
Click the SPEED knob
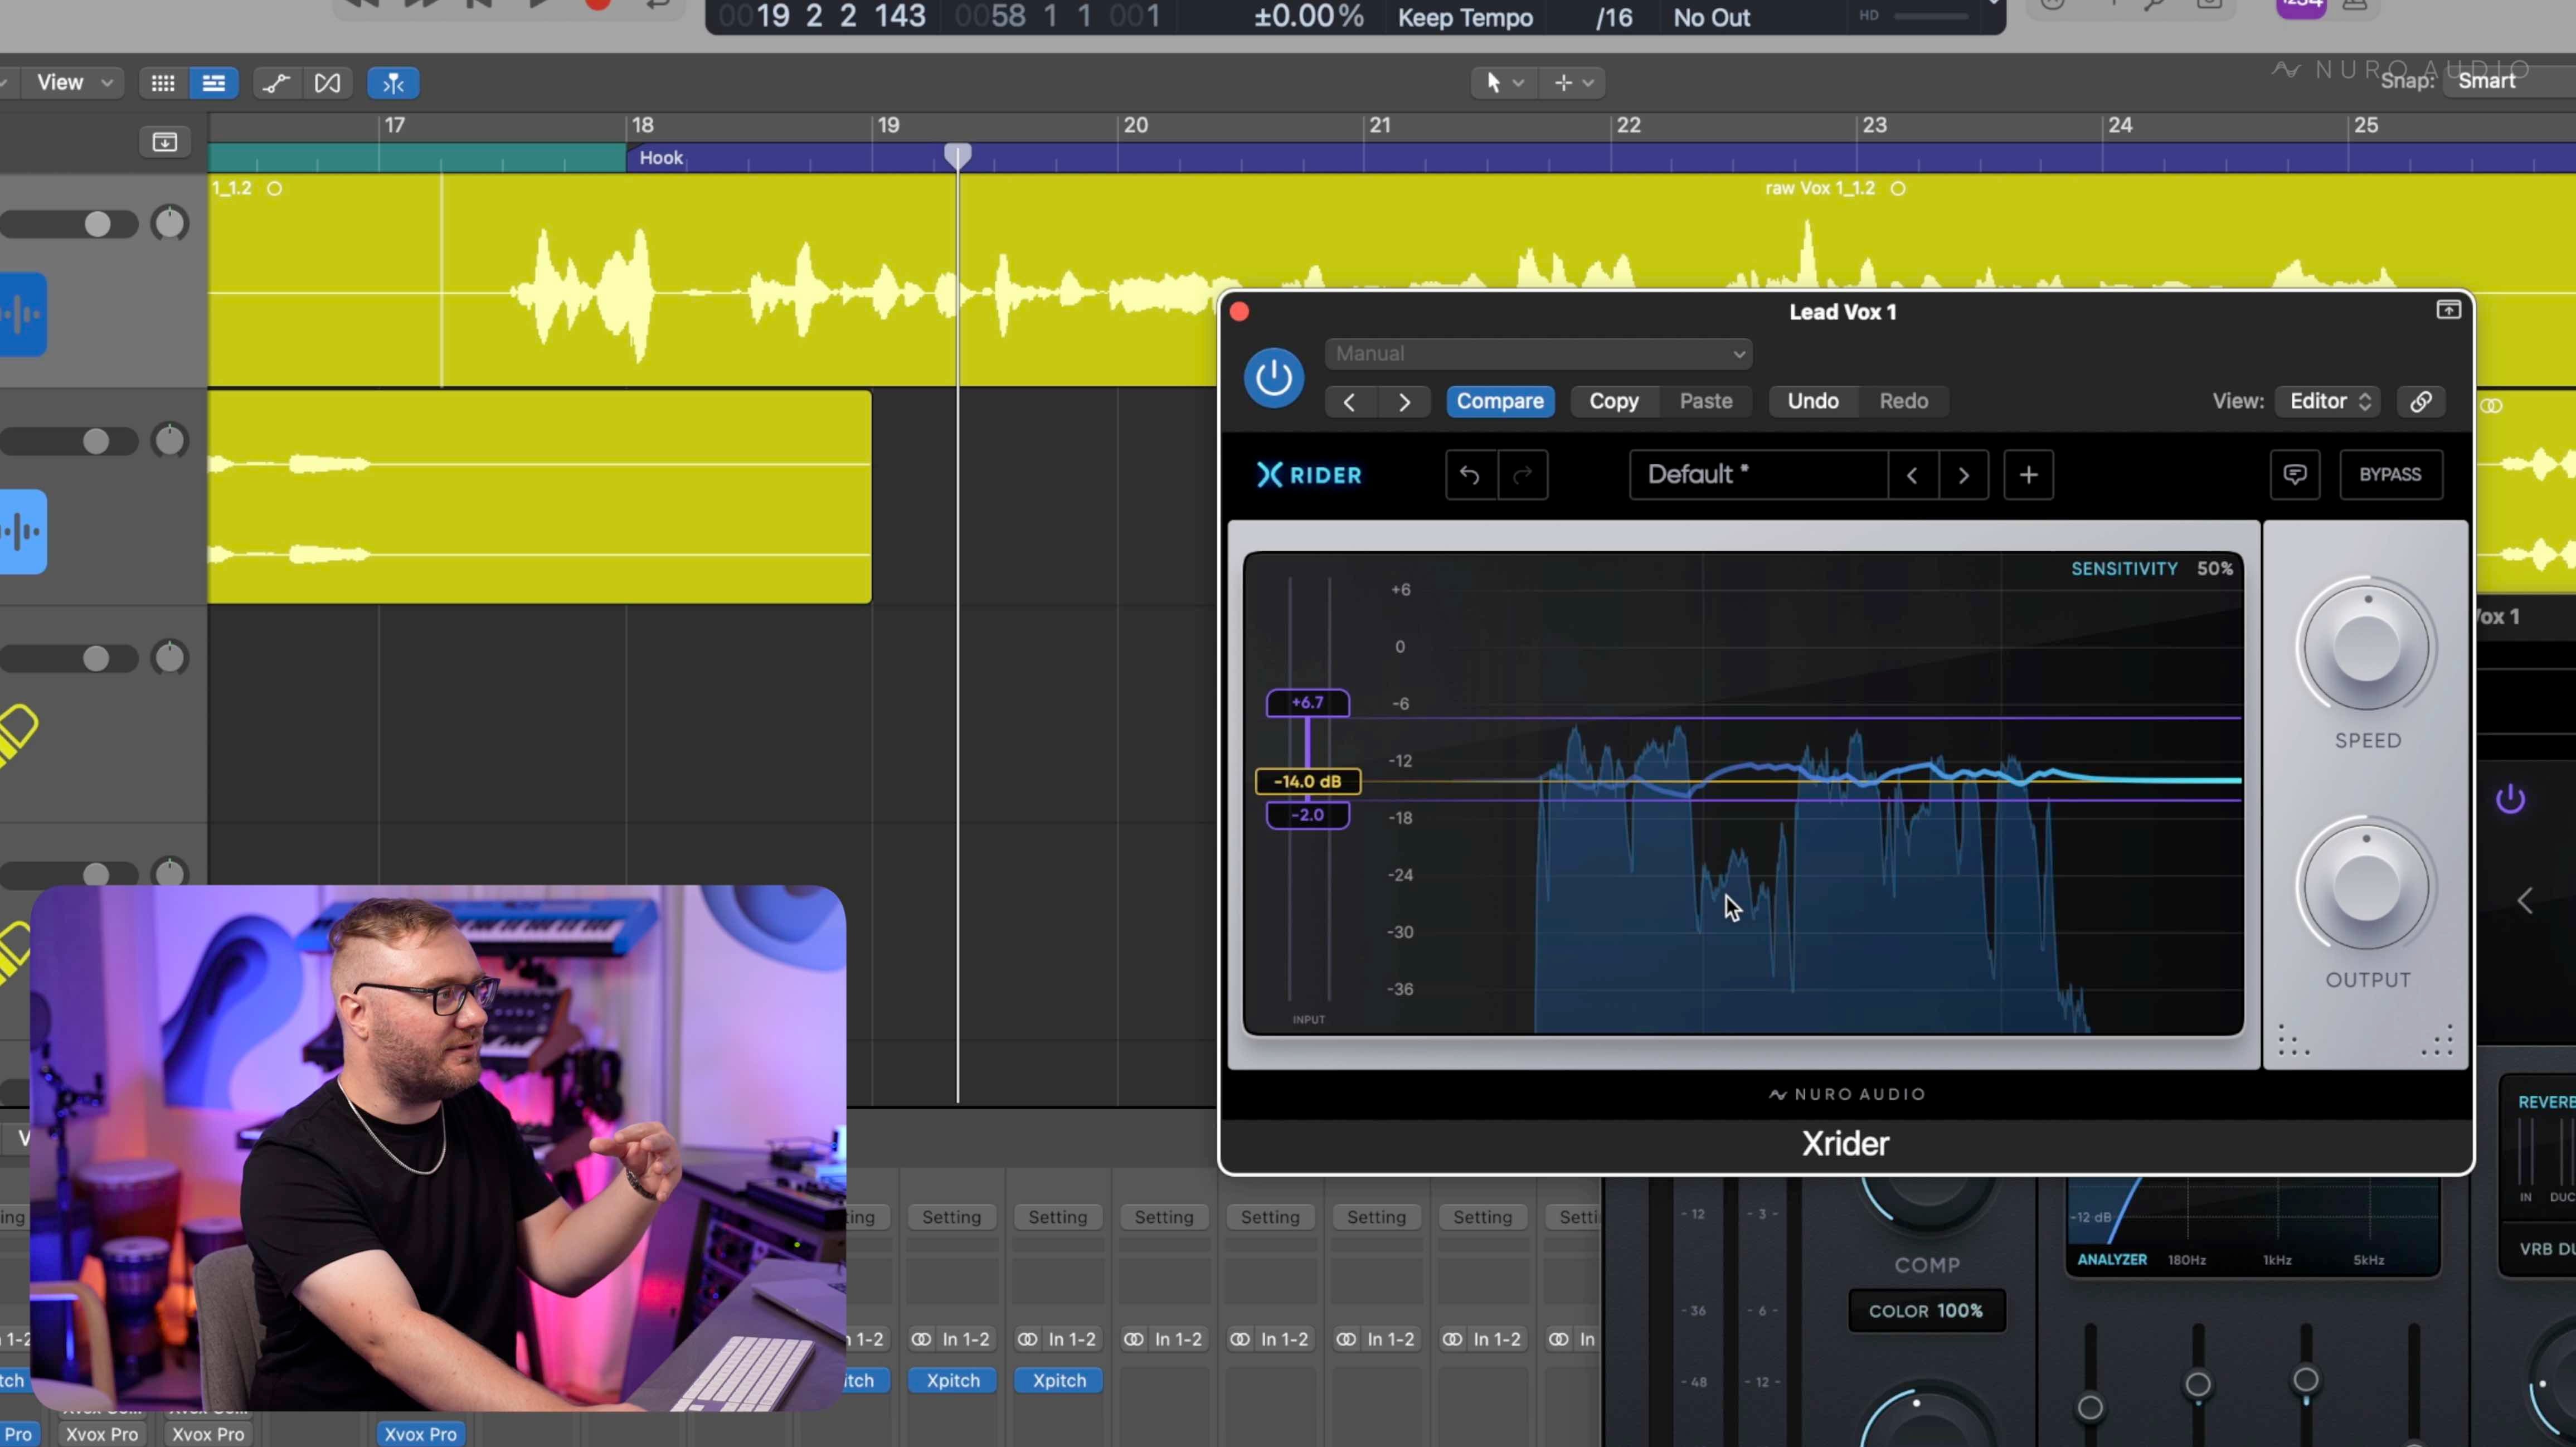coord(2366,647)
